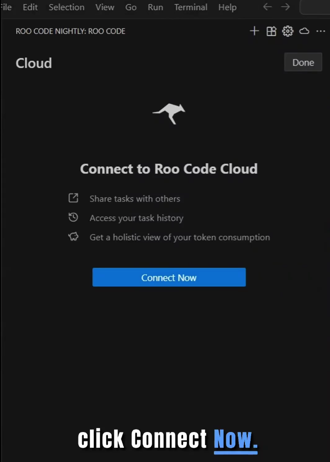
Task: Click the Now link in the caption
Action: coord(235,438)
